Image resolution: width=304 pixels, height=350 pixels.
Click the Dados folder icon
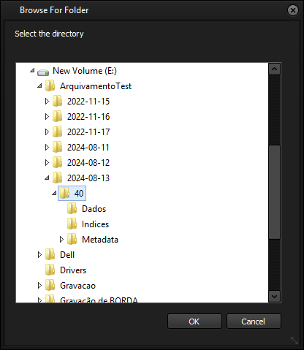72,209
